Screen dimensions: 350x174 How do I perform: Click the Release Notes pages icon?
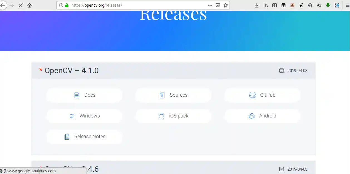pos(67,137)
